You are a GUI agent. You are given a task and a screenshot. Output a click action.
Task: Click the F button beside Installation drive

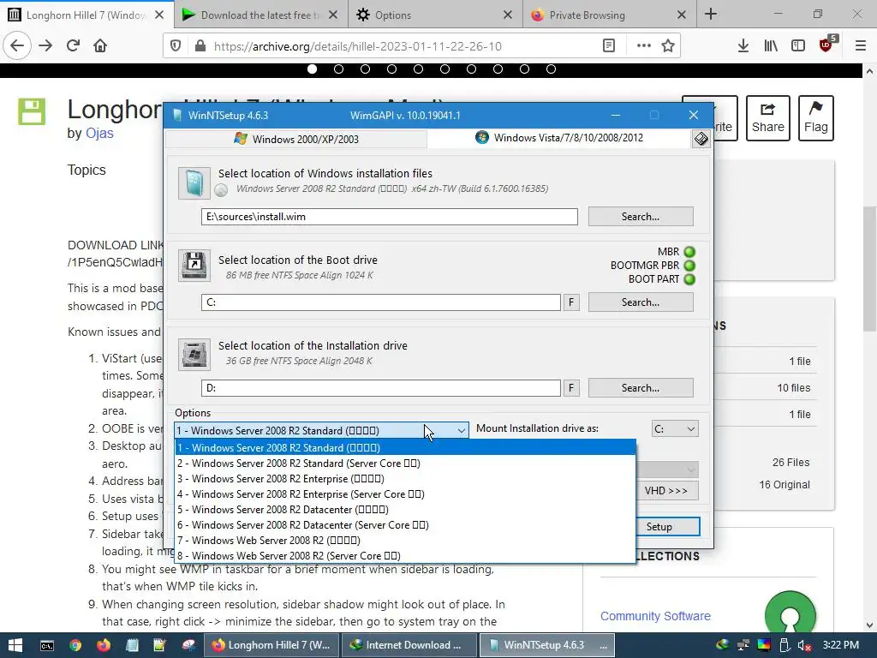[x=571, y=388]
